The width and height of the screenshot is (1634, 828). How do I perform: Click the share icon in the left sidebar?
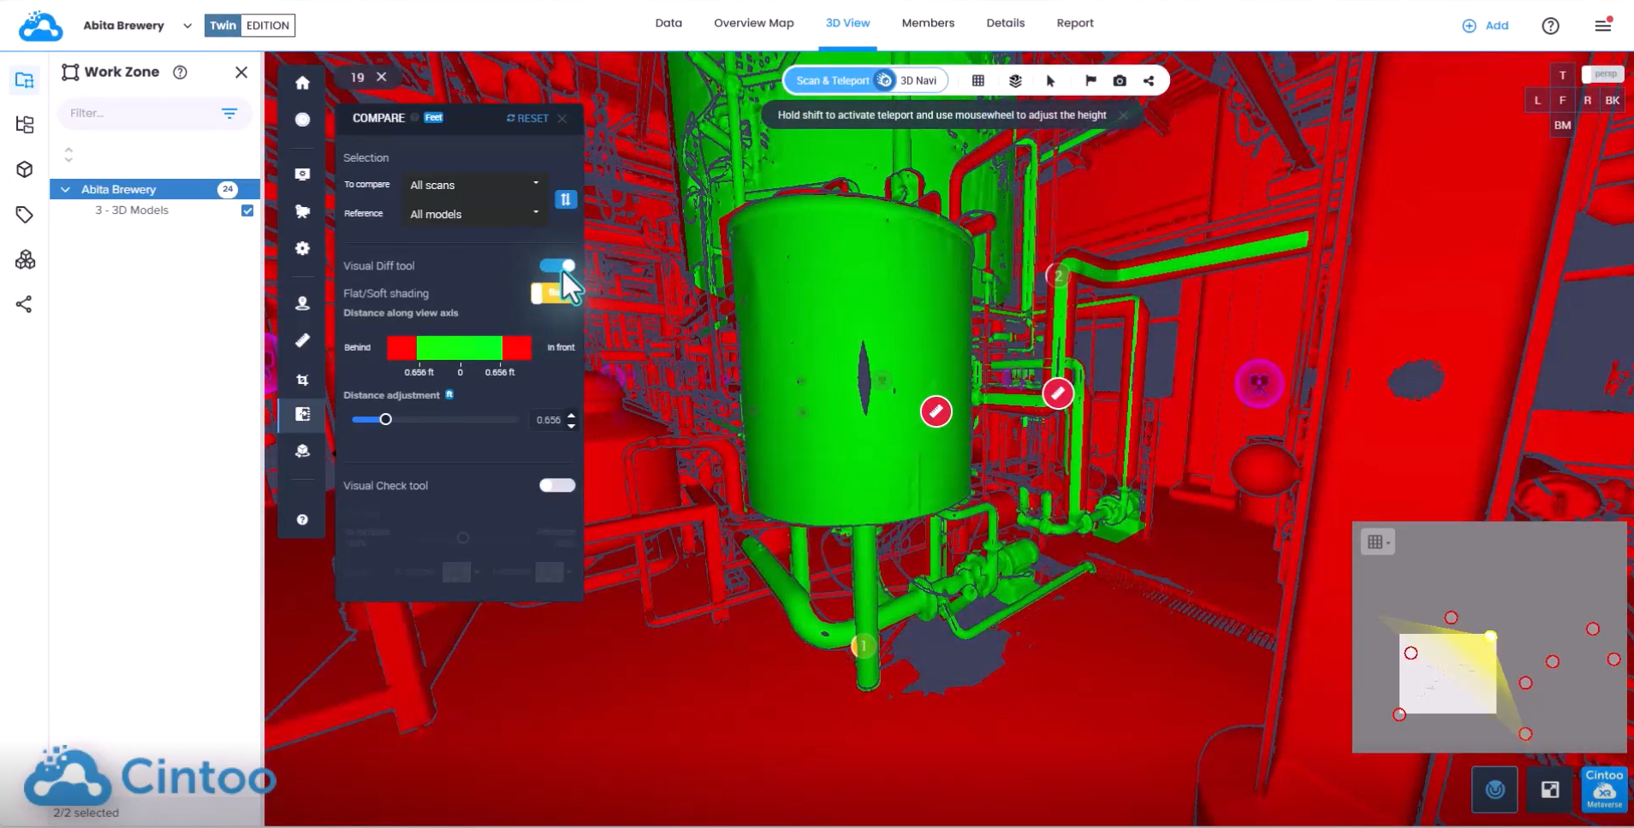coord(25,304)
